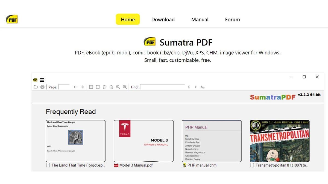Select the continuous layout (fit width) icon
This screenshot has width=328, height=184.
point(91,87)
